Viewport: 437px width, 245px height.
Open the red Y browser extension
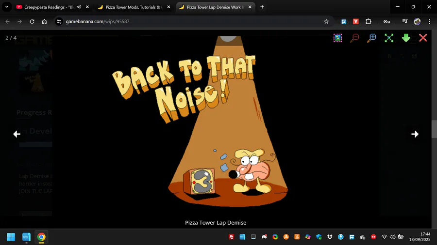pyautogui.click(x=356, y=21)
